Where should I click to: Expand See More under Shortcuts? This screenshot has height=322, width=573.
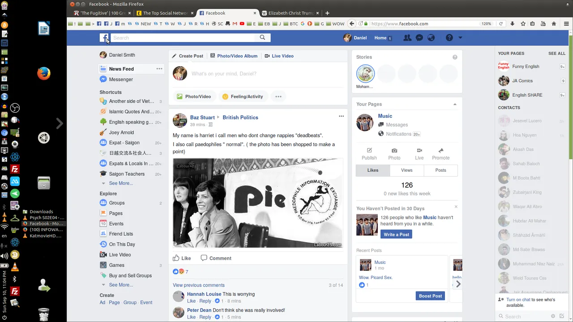tap(121, 183)
